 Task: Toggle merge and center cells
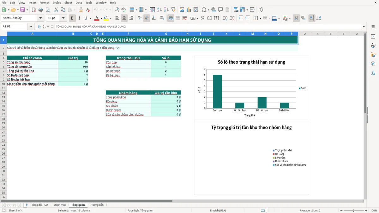click(x=171, y=18)
